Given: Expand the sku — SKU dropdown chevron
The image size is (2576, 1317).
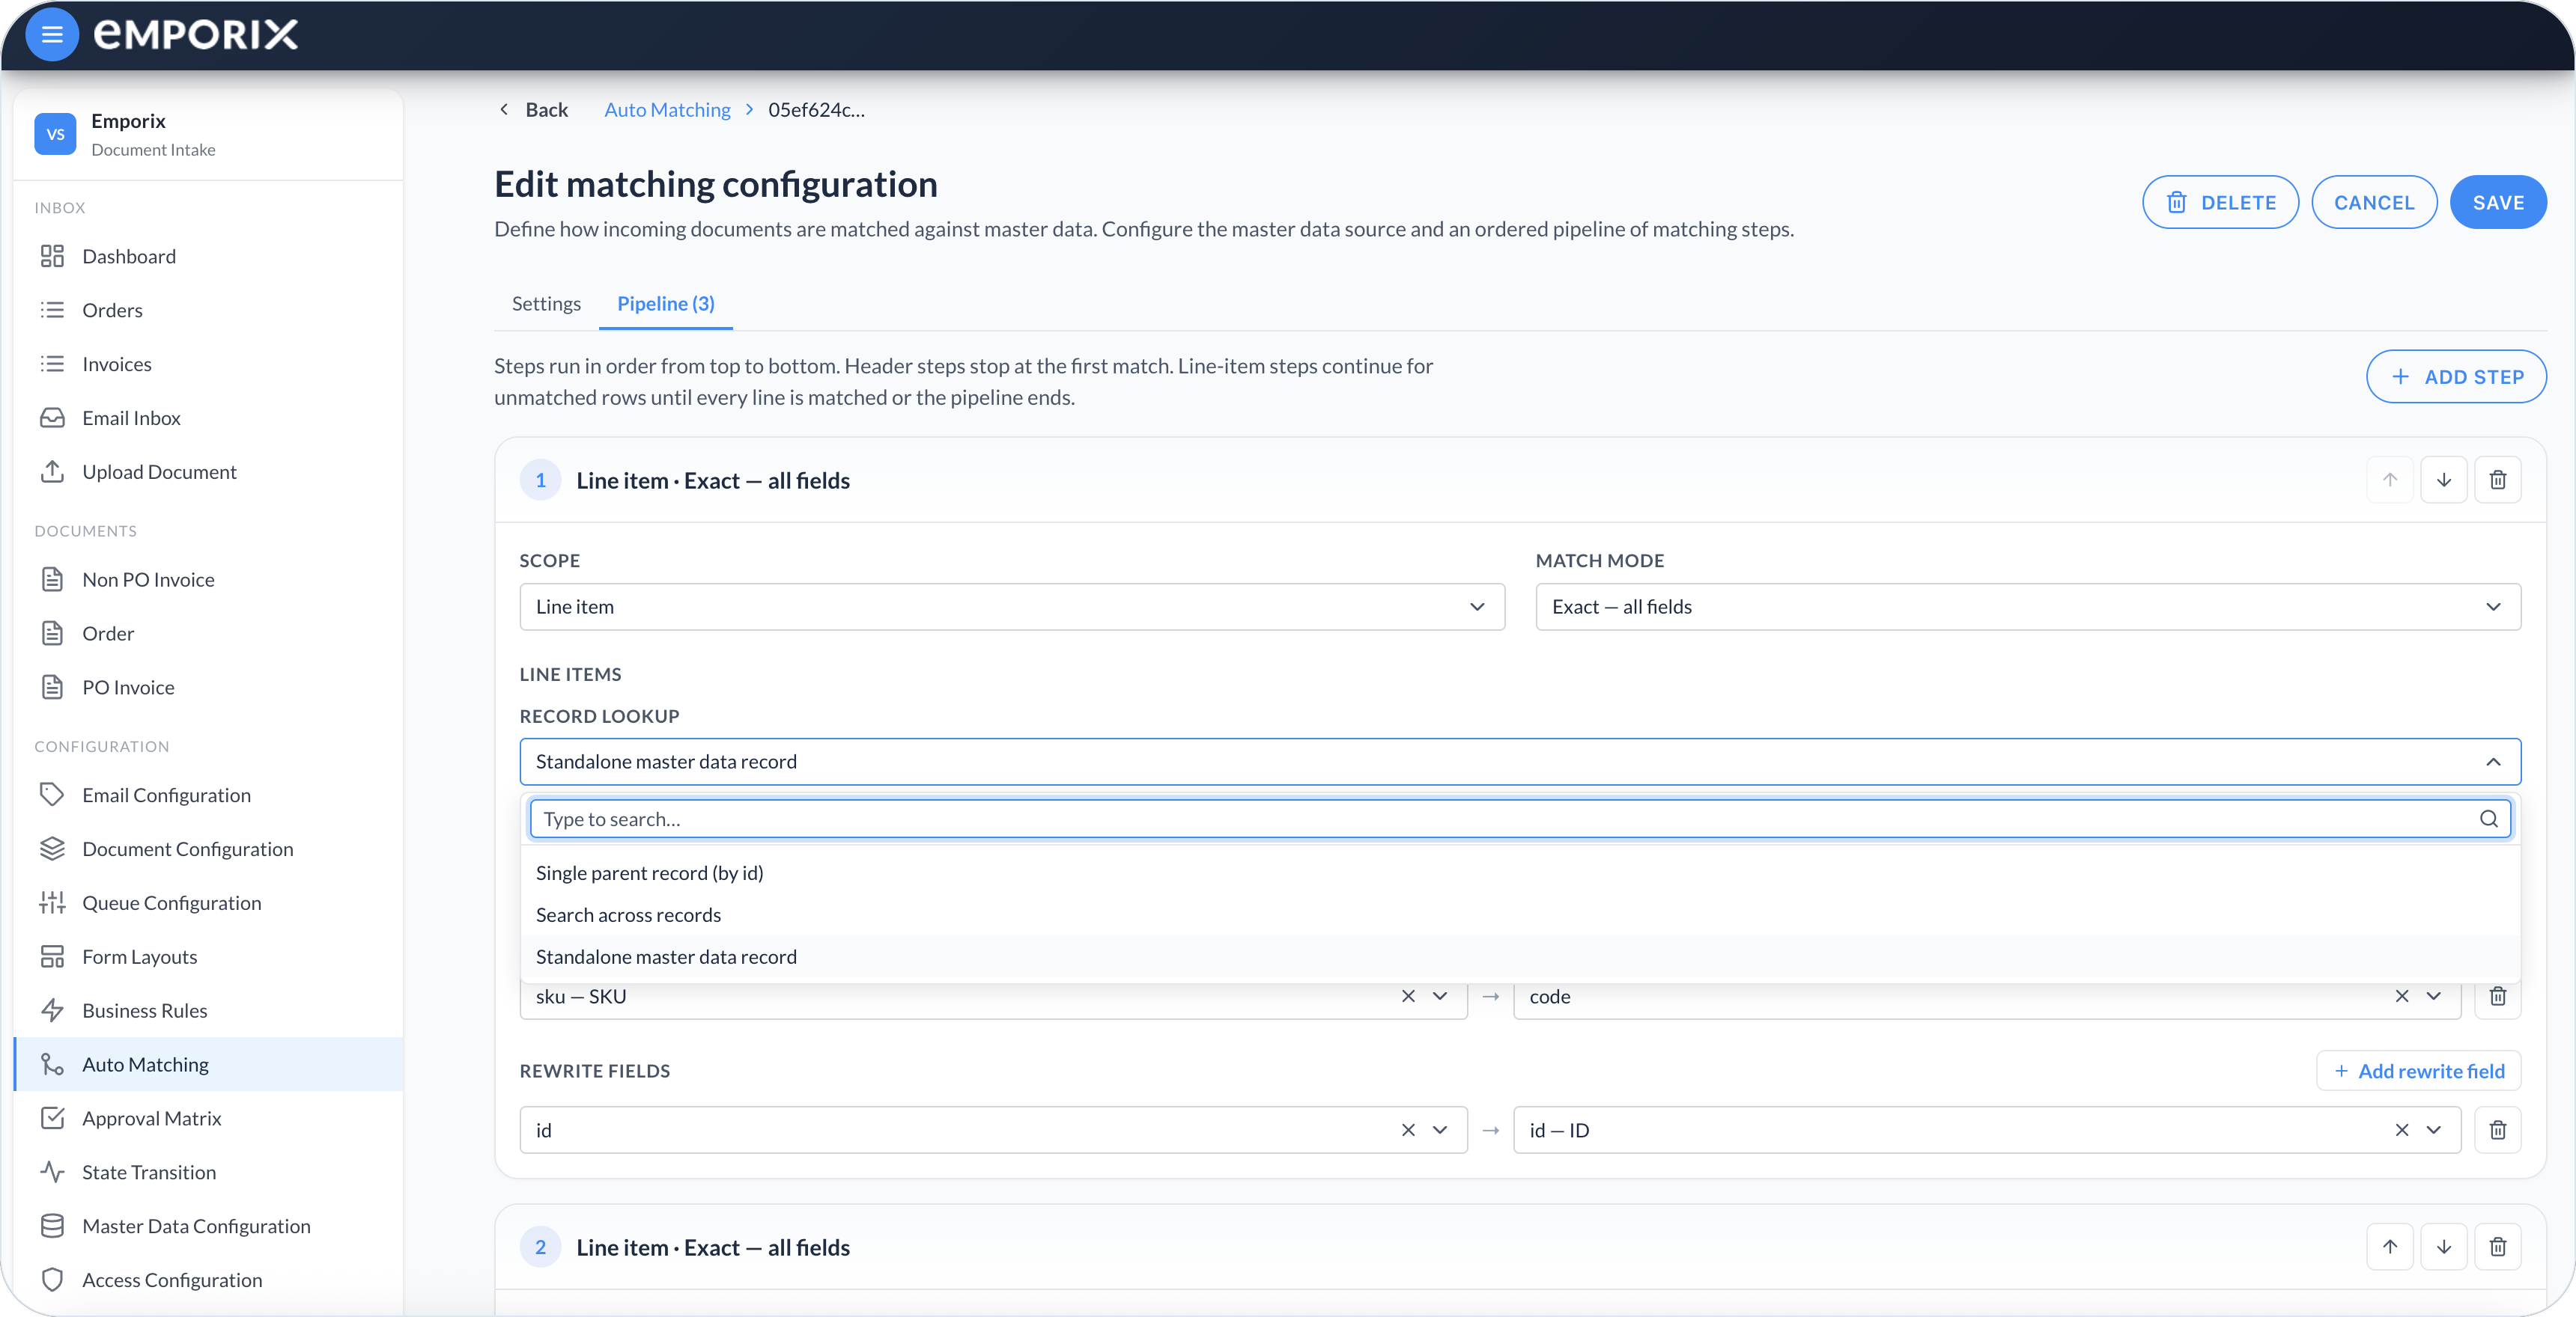Looking at the screenshot, I should click(1440, 996).
